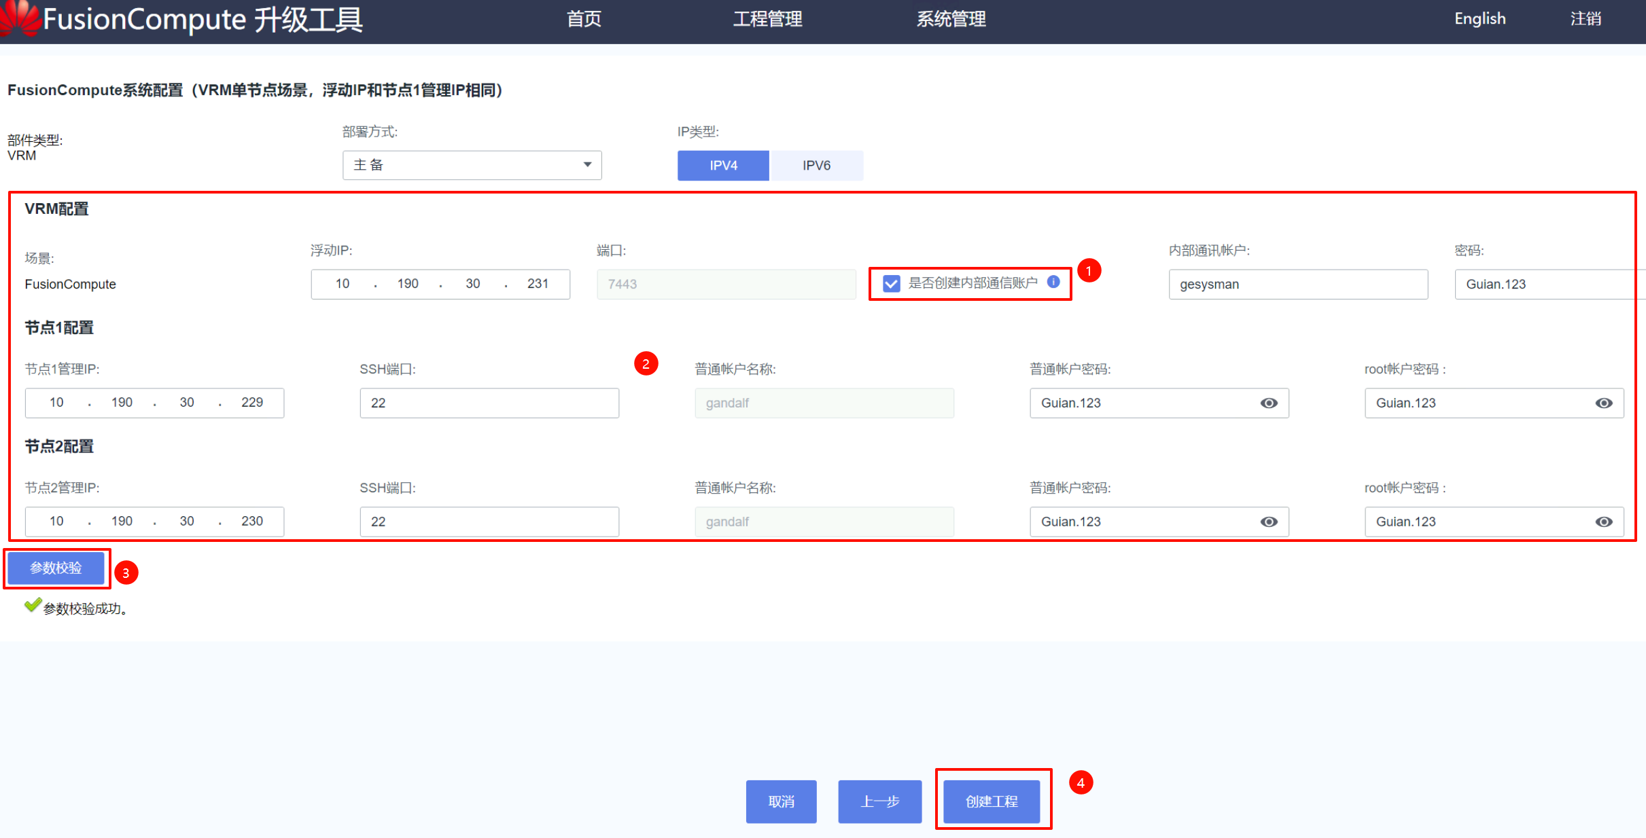The width and height of the screenshot is (1646, 838).
Task: Switch language to English
Action: coord(1479,19)
